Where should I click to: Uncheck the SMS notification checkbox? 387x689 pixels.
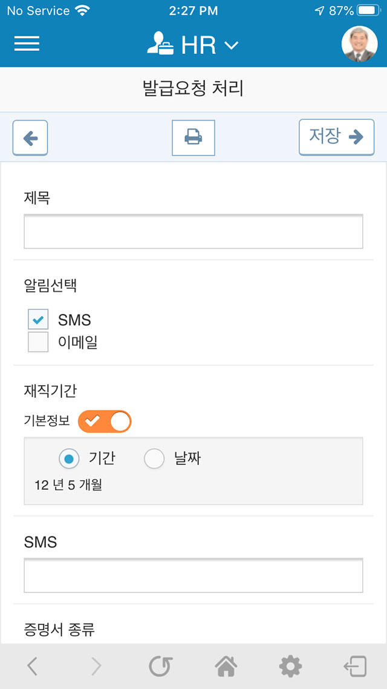click(x=38, y=320)
